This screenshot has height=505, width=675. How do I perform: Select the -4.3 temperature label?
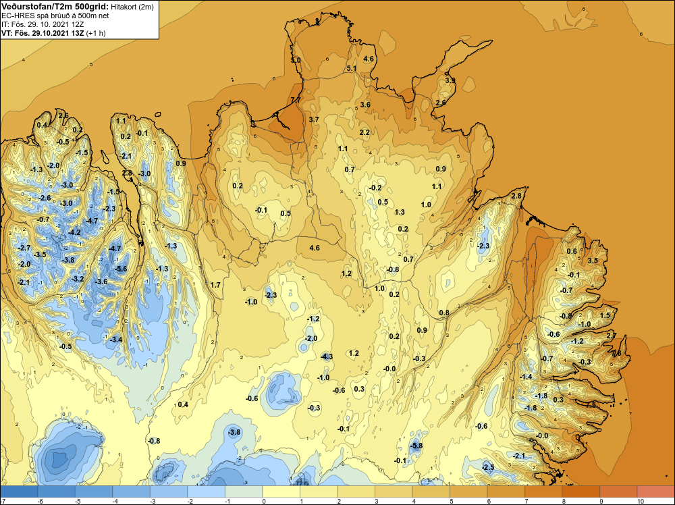coord(327,356)
